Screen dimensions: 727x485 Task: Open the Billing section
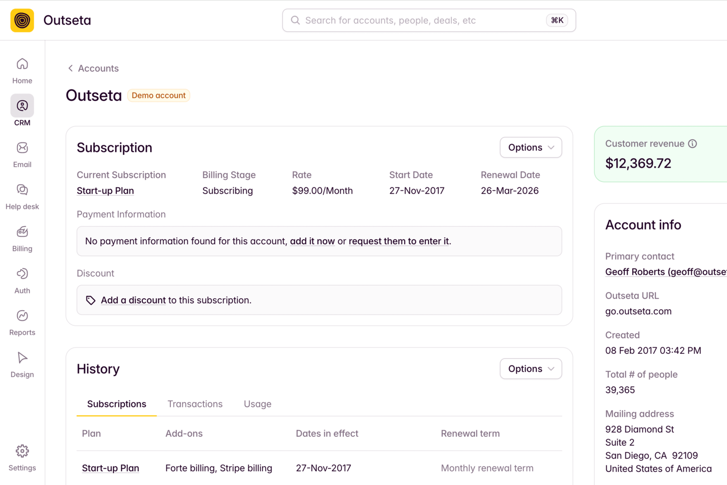[22, 236]
